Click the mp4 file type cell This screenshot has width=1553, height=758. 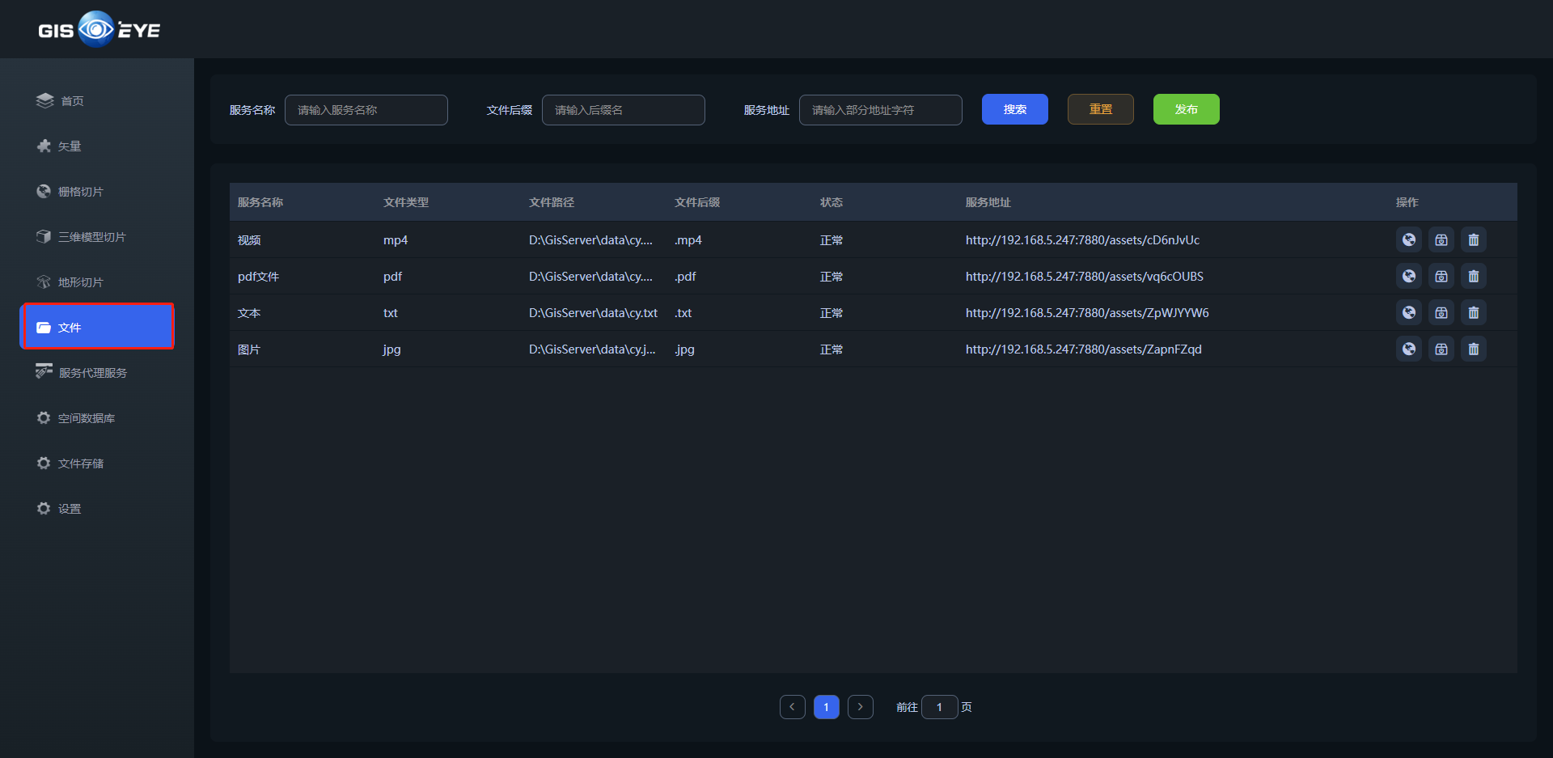coord(396,240)
